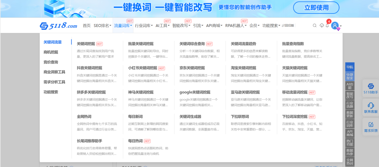Image resolution: width=379 pixels, height=167 pixels.
Task: Open 关键词挖掘 tool
Action: point(86,44)
